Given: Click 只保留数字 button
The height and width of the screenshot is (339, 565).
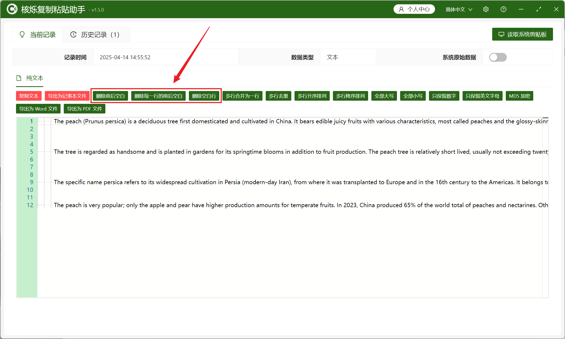Looking at the screenshot, I should (444, 96).
